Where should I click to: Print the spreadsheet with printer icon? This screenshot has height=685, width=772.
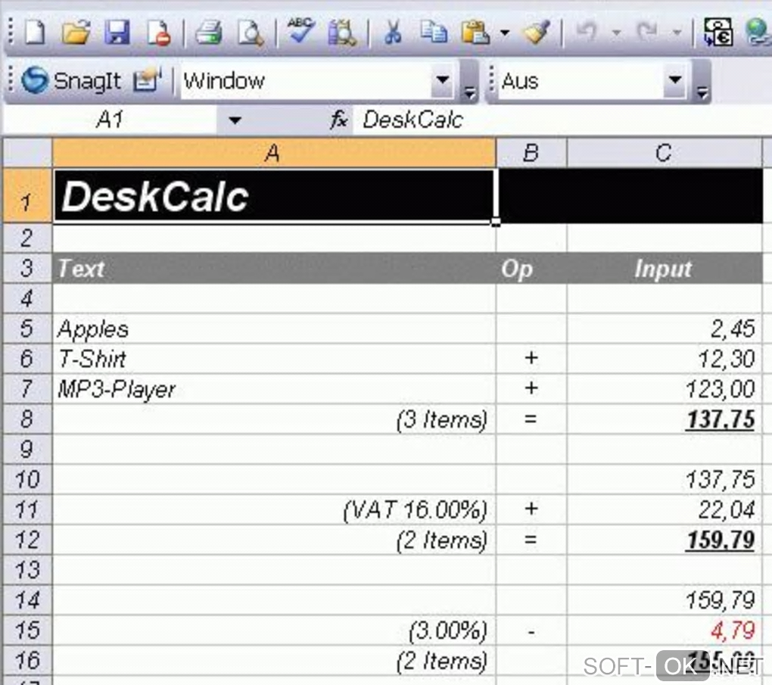pos(208,33)
